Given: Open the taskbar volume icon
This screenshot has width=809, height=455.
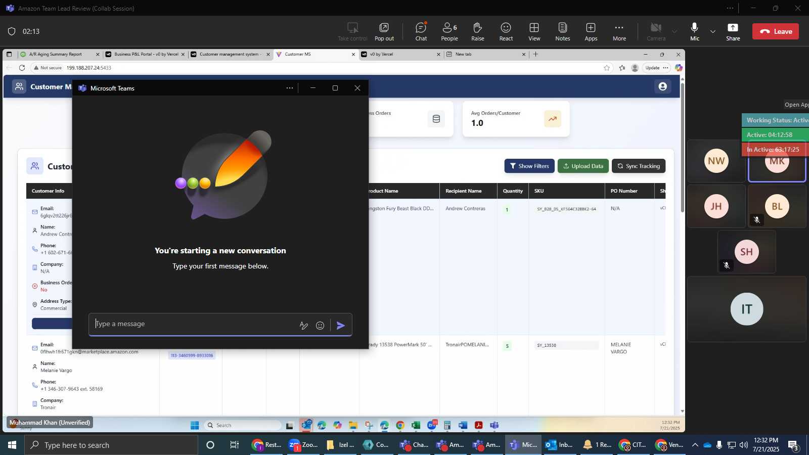Looking at the screenshot, I should [x=744, y=445].
